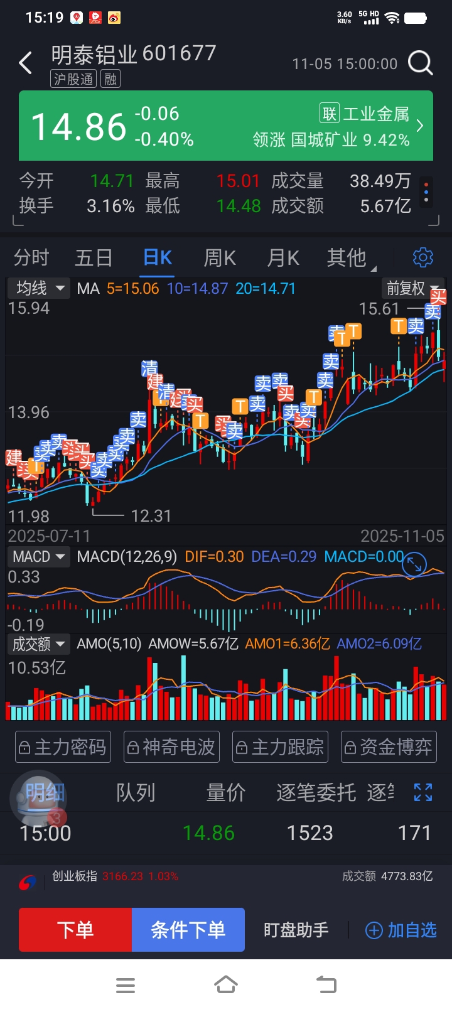Image resolution: width=452 pixels, height=1012 pixels.
Task: Tap the three-dot more quotes icon
Action: 426,192
